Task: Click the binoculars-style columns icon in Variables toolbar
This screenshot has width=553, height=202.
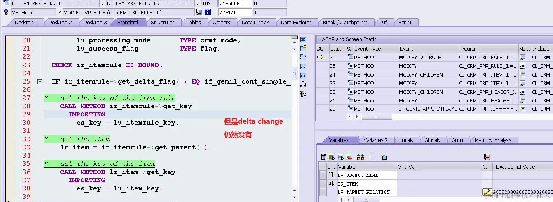Action: click(361, 157)
